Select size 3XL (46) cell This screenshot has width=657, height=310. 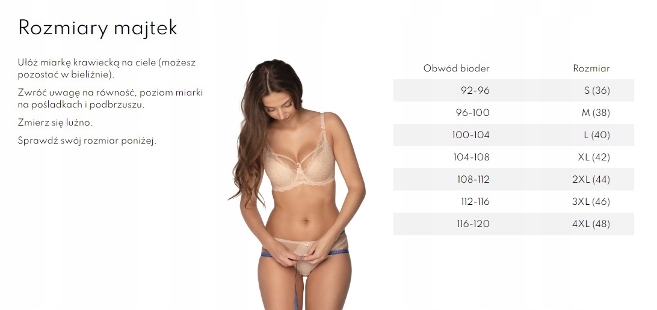pos(591,201)
